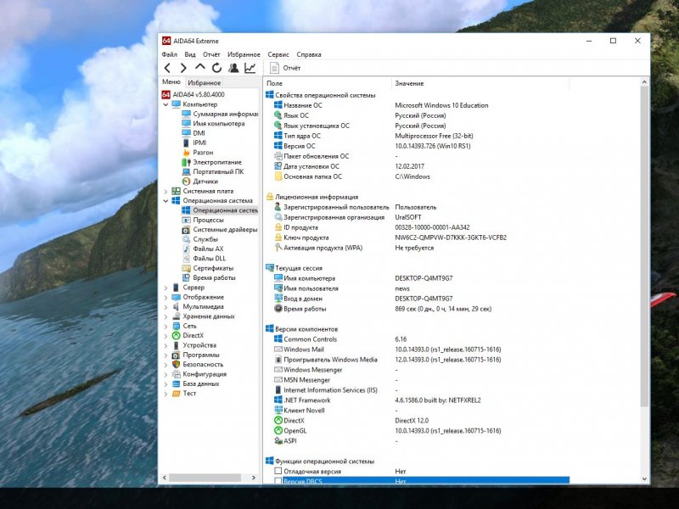Refresh the page with the circular arrow icon
Viewport: 679px width, 509px height.
click(216, 68)
